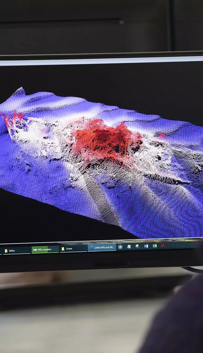Open Microsoft Word from the taskbar
203x353 pixels.
point(146,246)
